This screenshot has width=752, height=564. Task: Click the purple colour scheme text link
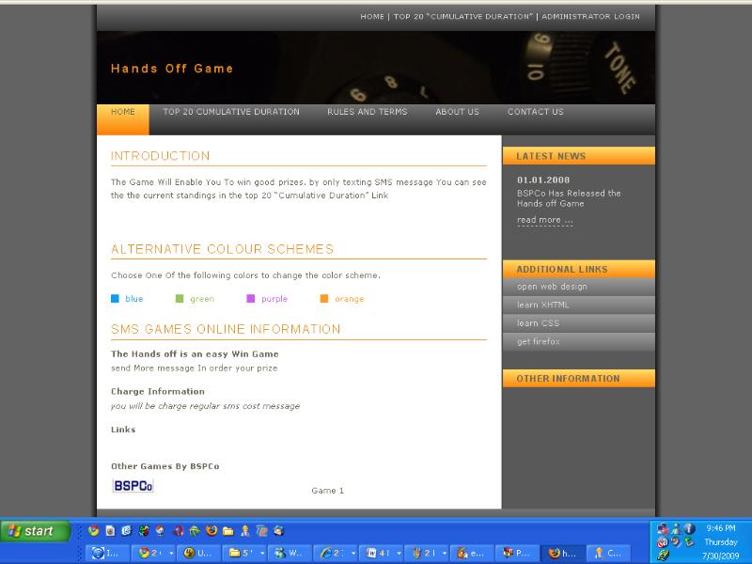(274, 299)
